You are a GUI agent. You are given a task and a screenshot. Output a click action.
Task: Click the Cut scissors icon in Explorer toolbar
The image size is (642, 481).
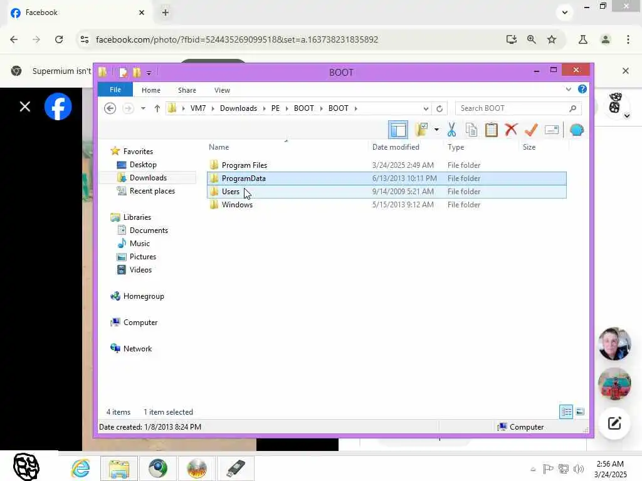point(451,130)
